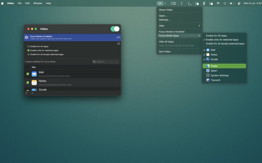Screen dimensions: 262x163
Task: Open Control Center icon
Action: 239,3
